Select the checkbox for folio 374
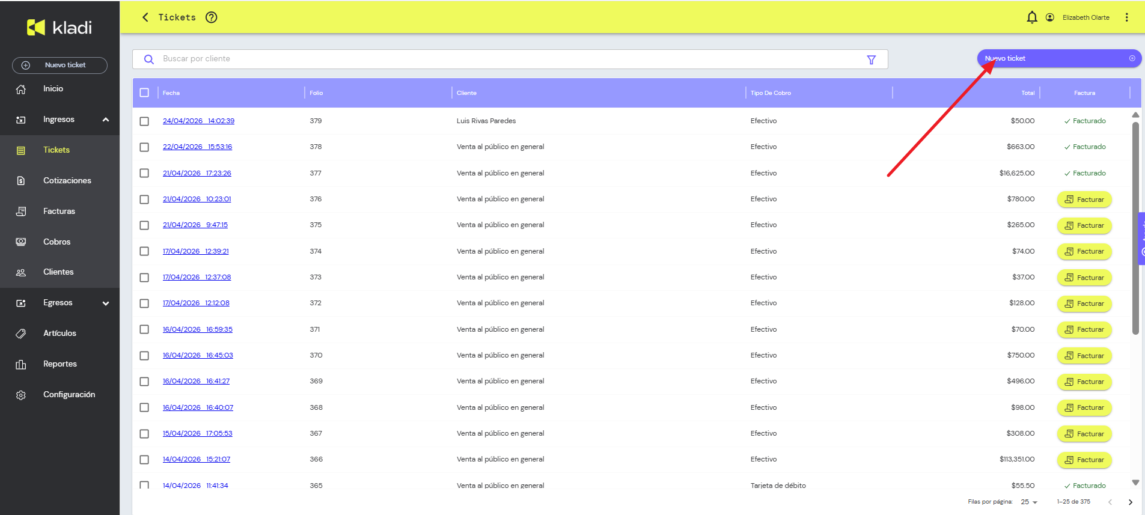Image resolution: width=1145 pixels, height=515 pixels. pos(144,251)
